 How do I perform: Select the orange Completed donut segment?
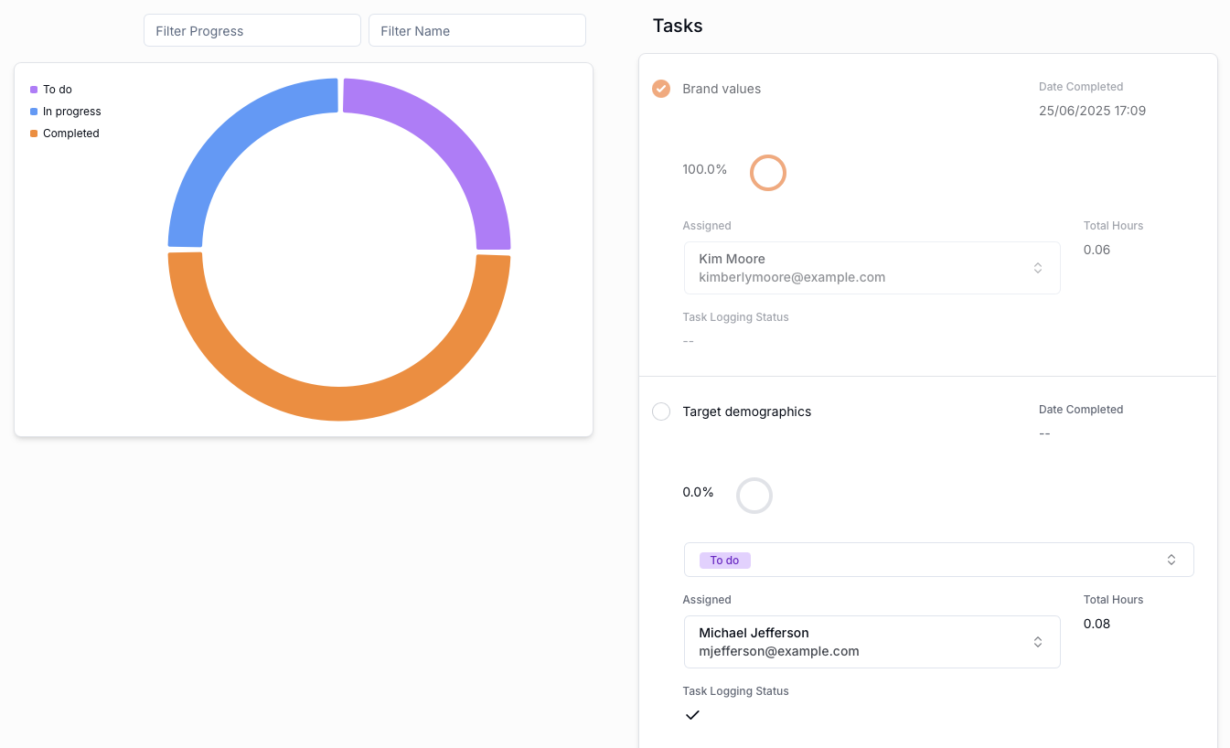(x=339, y=402)
